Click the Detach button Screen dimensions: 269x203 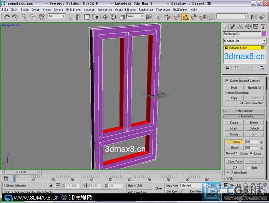254,128
